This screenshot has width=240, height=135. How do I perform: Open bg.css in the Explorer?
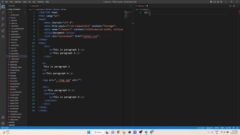point(13,18)
